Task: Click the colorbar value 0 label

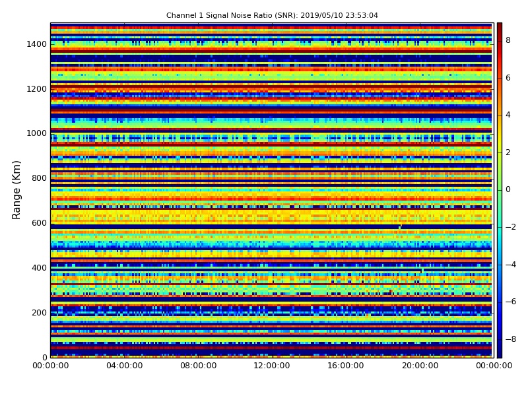Action: 508,189
